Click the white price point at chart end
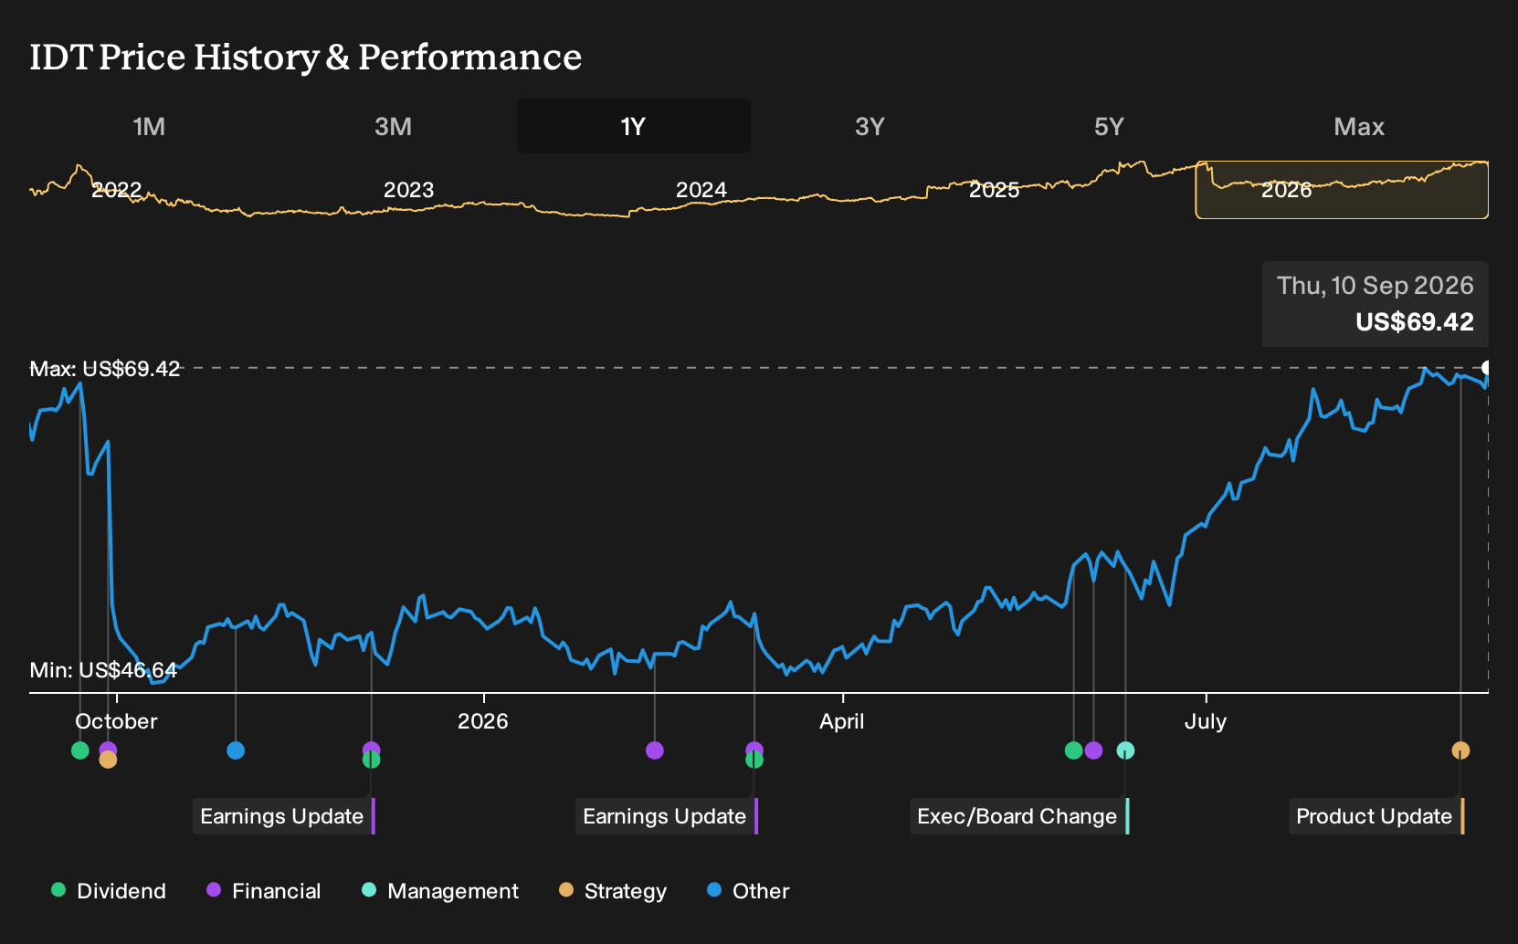 coord(1487,368)
